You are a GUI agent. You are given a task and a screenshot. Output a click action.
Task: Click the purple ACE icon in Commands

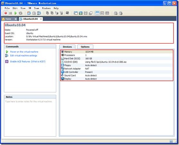pos(7,62)
